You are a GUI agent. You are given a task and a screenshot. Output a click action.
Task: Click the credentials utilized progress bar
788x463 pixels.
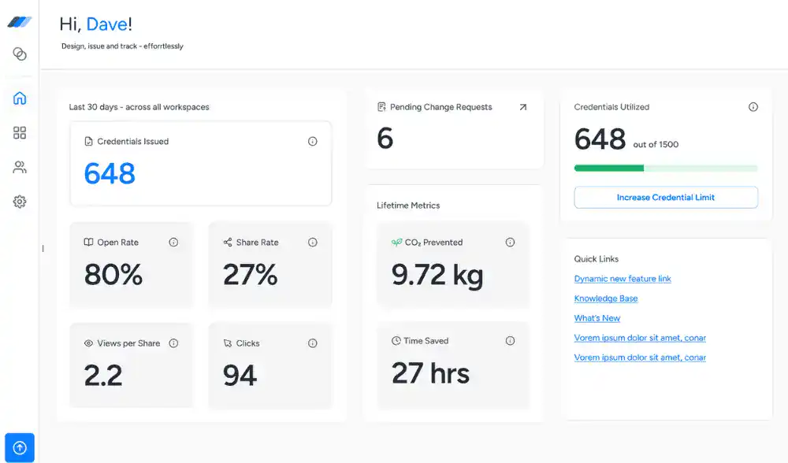coord(666,168)
